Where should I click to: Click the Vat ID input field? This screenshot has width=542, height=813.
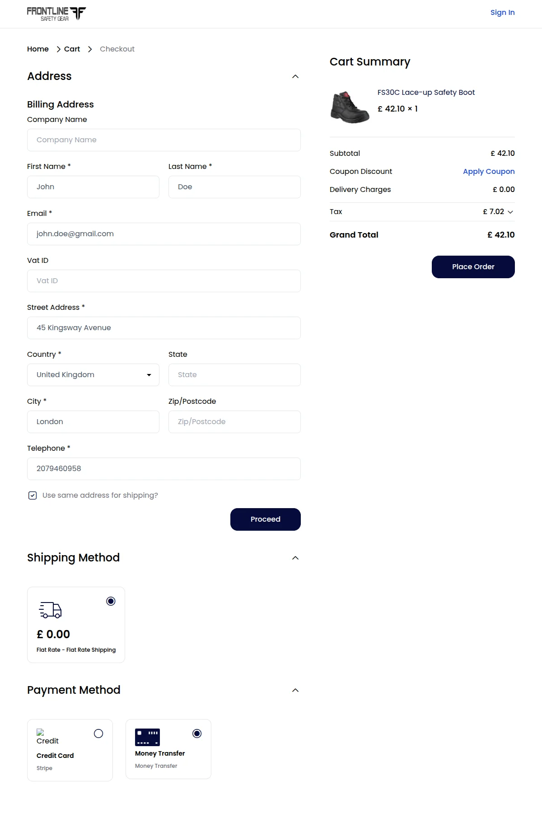point(164,280)
